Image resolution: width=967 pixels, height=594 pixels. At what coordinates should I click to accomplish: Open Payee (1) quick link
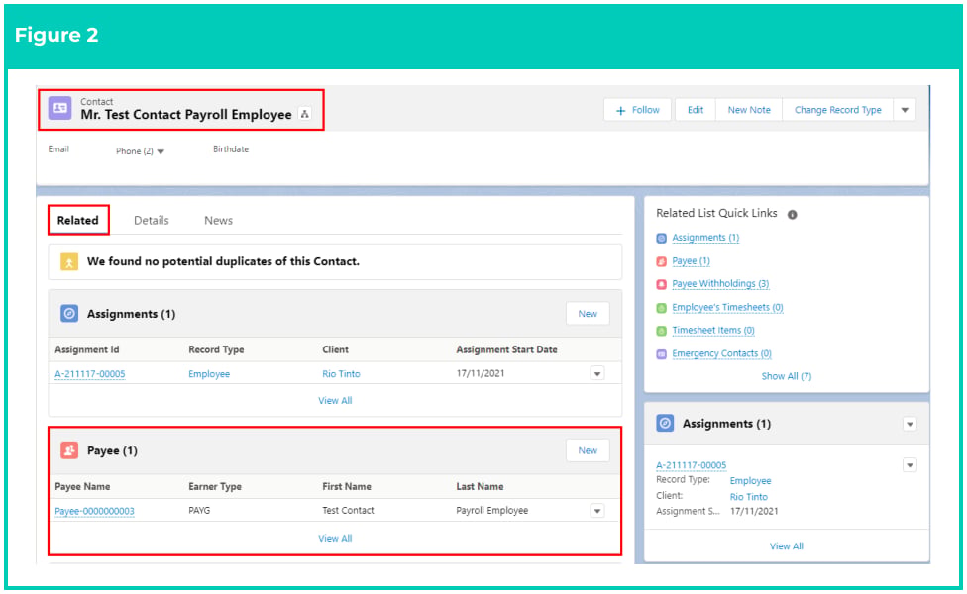(691, 261)
